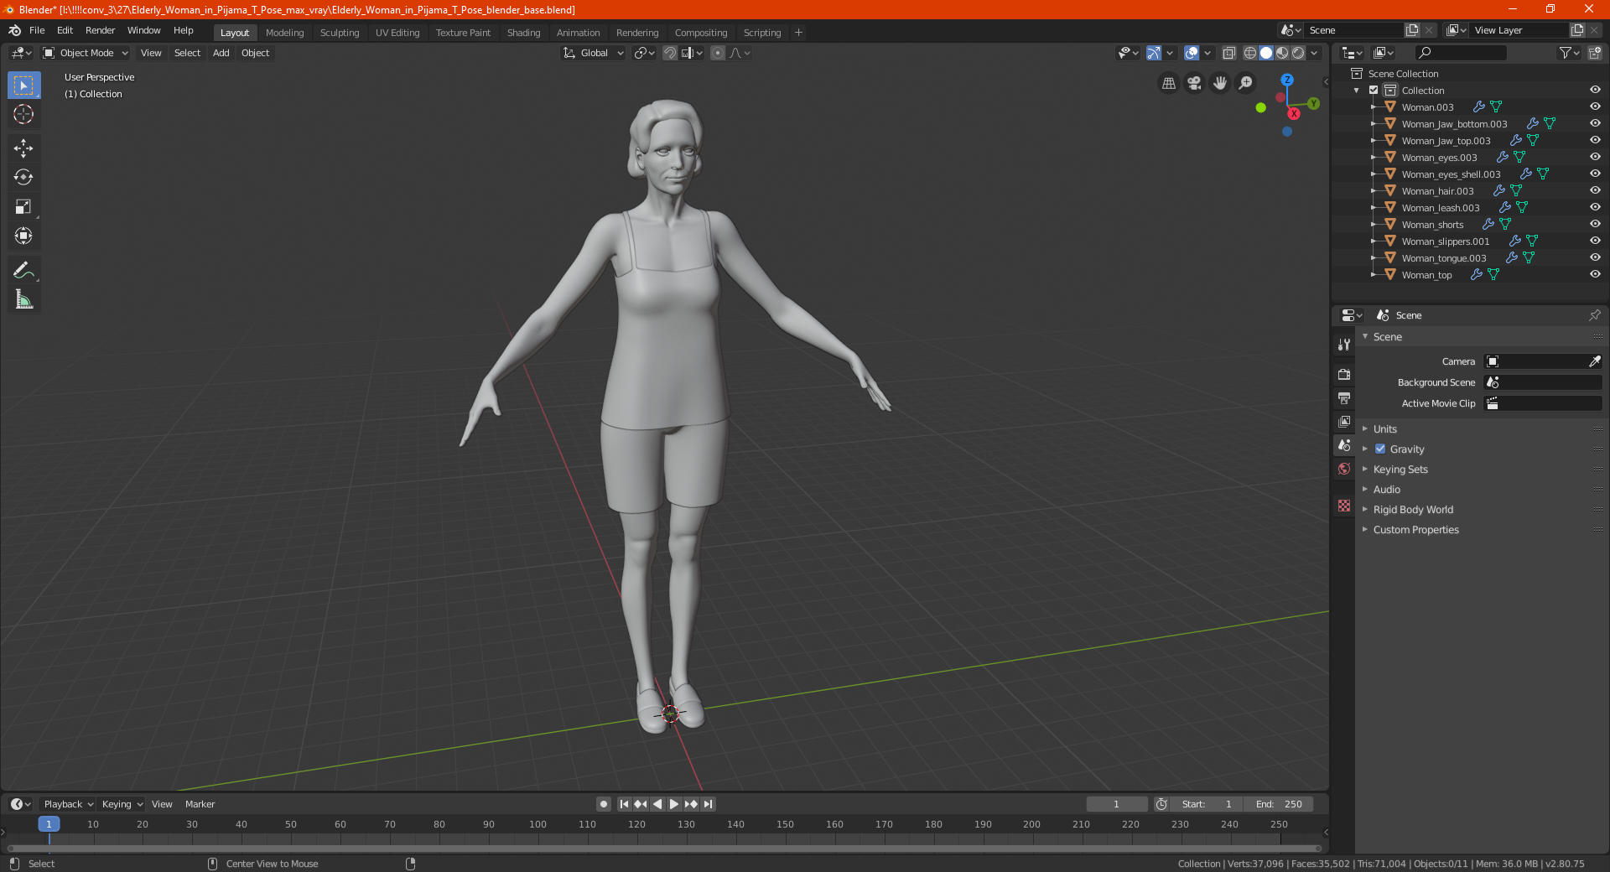Hide Woman_shorts in viewport
The width and height of the screenshot is (1610, 872).
click(1595, 224)
